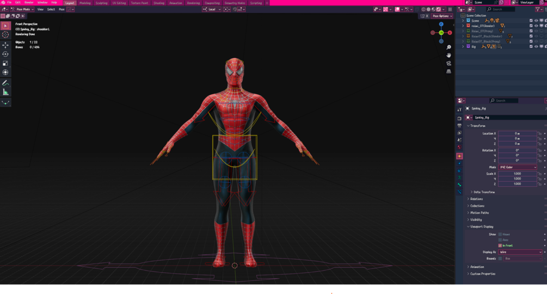Open the Output properties tab

tap(459, 126)
